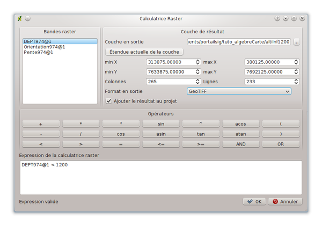Screen dimensions: 322x226
Task: Click the QGIS icon in title bar
Action: coord(20,18)
